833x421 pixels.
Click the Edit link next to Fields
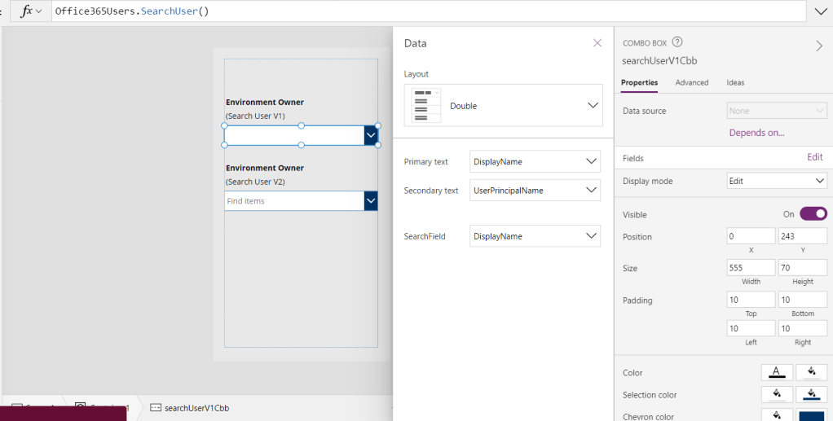(x=814, y=157)
